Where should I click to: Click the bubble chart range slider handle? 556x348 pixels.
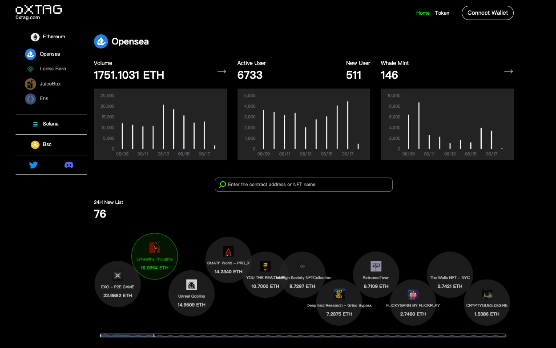[x=154, y=336]
